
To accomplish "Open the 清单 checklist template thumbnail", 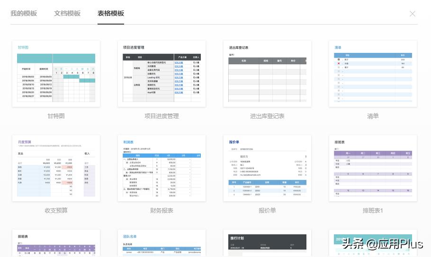I will (373, 74).
